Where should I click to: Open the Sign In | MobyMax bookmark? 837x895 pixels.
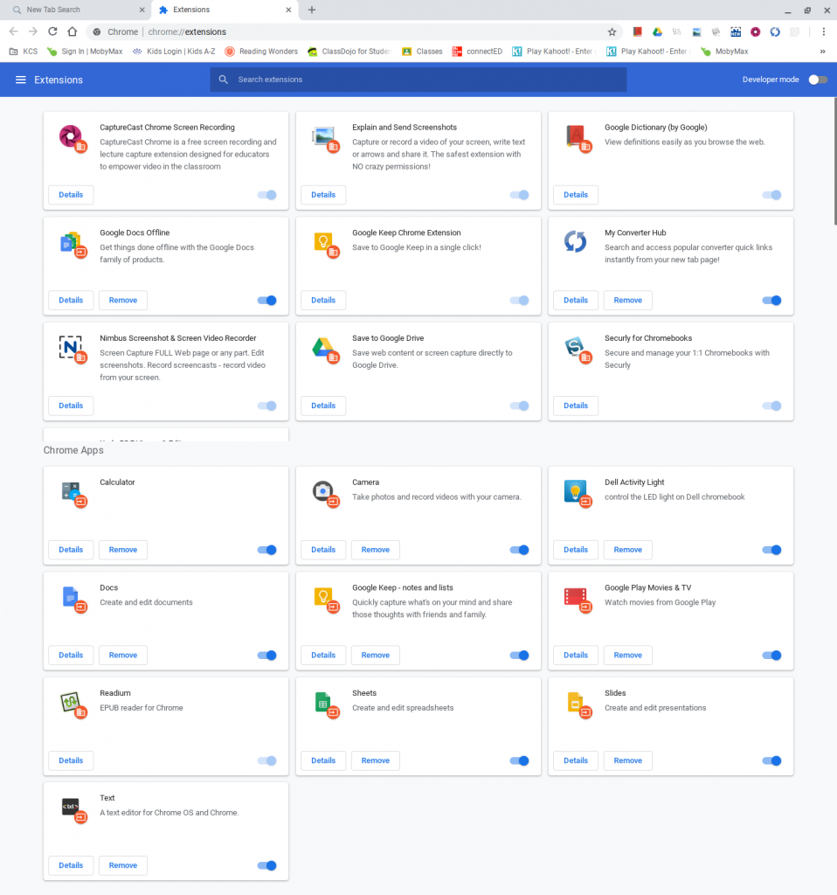(x=85, y=52)
